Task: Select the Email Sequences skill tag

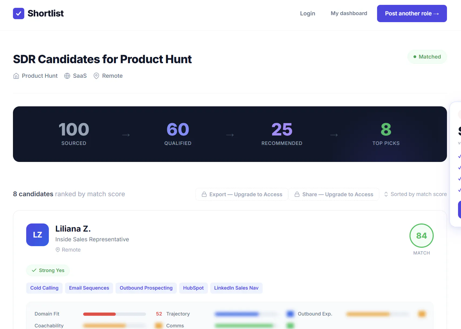Action: click(89, 288)
